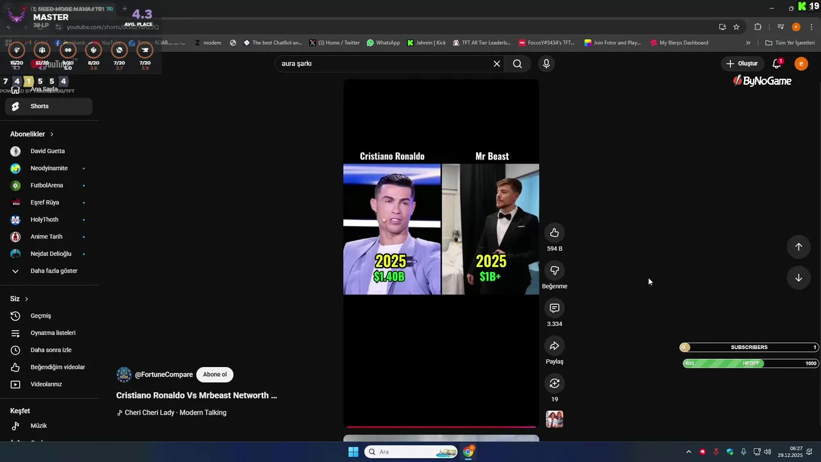
Task: Click install app icon in address bar
Action: [x=722, y=27]
